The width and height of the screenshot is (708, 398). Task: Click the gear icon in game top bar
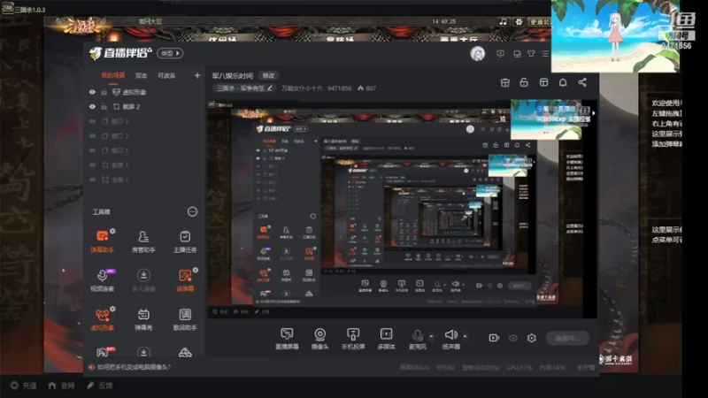click(x=519, y=21)
